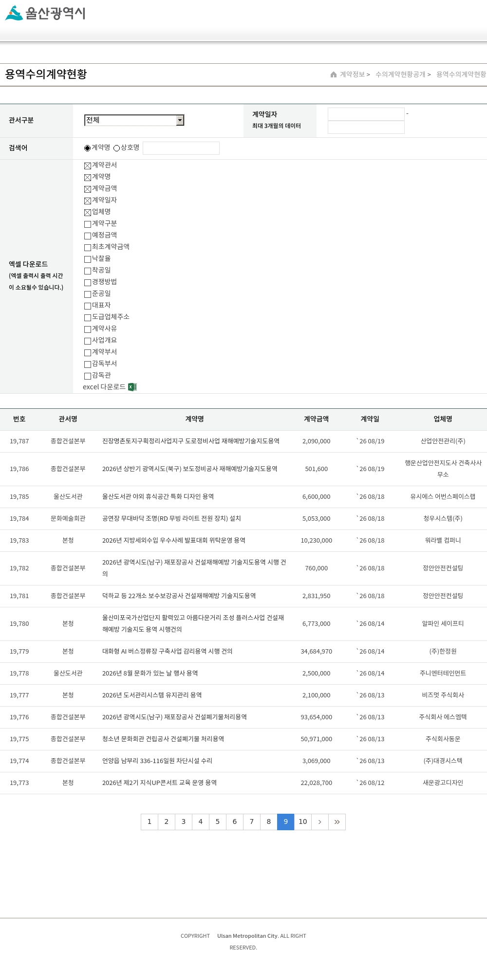Go to page 10 in pagination
Viewport: 487px width, 967px height.
pos(302,822)
